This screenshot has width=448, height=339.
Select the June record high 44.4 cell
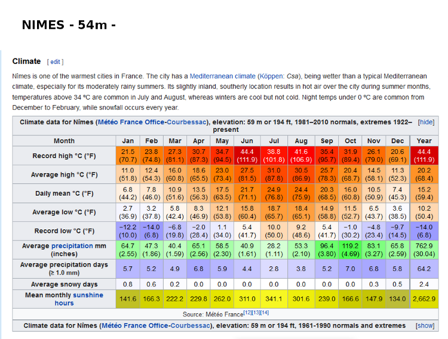pyautogui.click(x=247, y=156)
